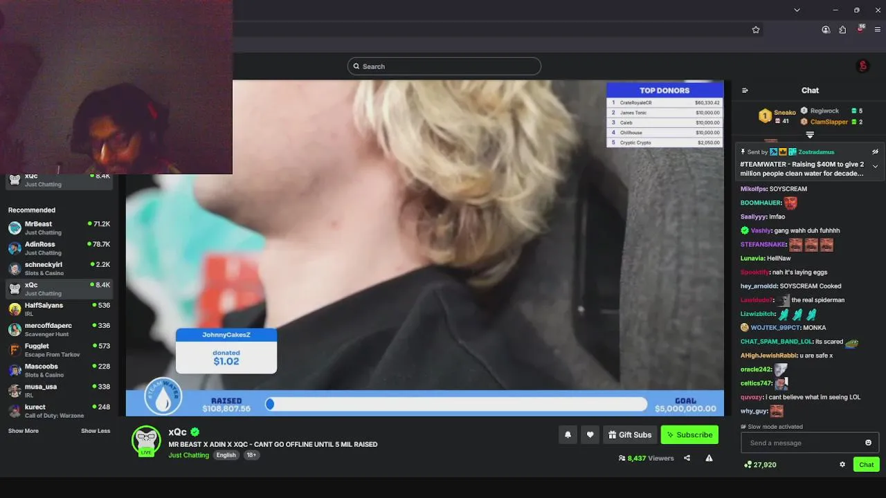Click the Fugglet channel avatar

(15, 350)
